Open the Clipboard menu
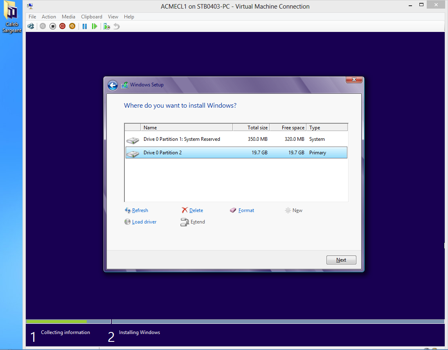The width and height of the screenshot is (448, 350). click(x=91, y=17)
